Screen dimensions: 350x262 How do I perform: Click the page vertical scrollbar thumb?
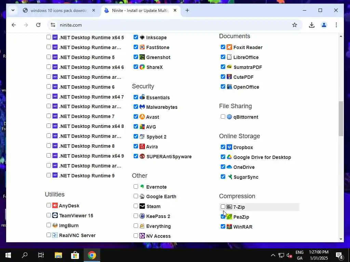[x=341, y=118]
